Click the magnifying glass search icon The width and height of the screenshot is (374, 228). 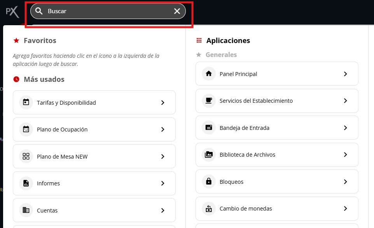39,11
